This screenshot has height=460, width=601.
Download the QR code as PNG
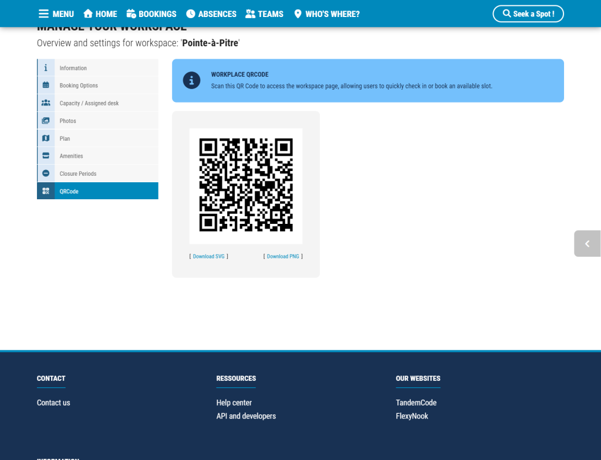283,257
